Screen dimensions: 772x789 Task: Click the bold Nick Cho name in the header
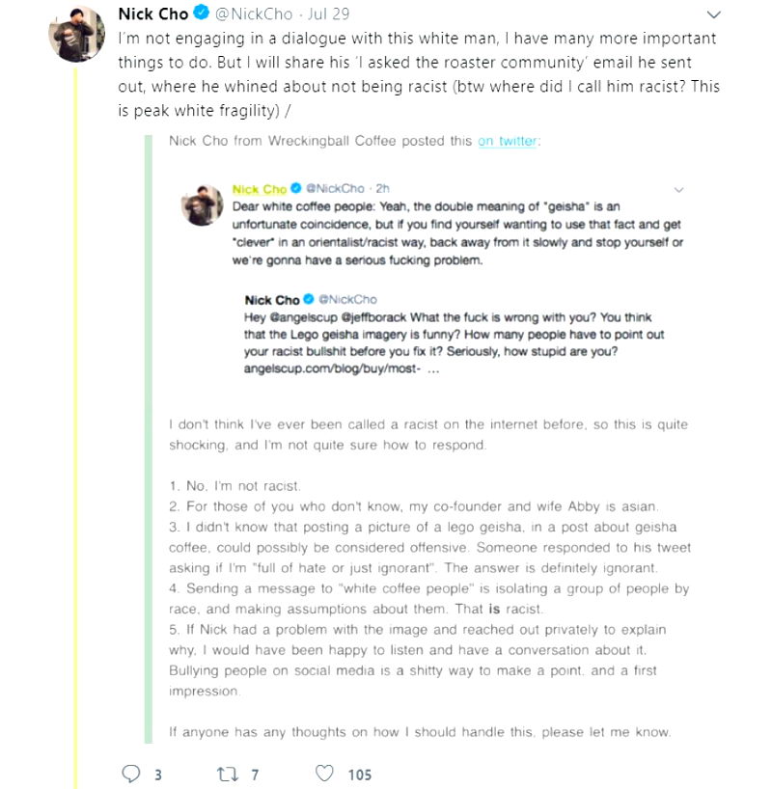click(152, 14)
